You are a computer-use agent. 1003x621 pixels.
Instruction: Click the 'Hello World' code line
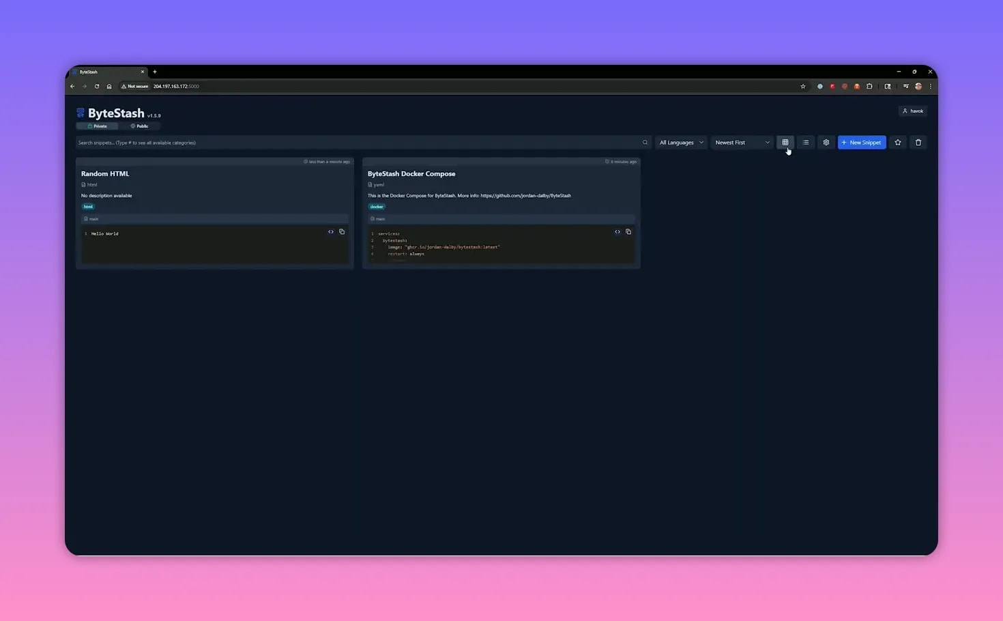tap(104, 234)
